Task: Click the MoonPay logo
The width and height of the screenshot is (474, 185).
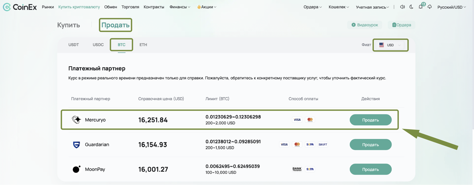Action: coord(77,169)
